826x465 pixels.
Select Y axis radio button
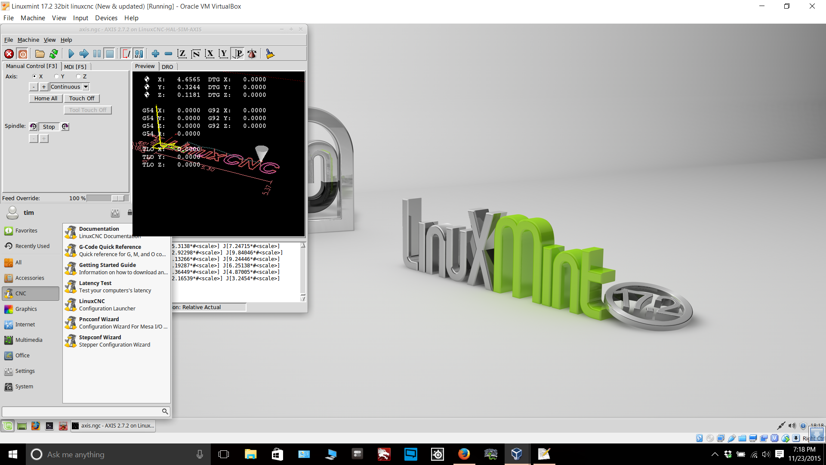56,76
